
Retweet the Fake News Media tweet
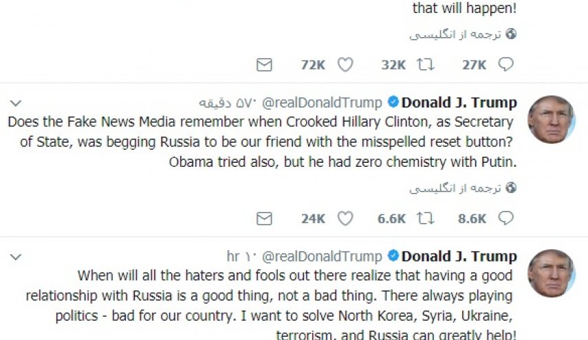pos(426,219)
